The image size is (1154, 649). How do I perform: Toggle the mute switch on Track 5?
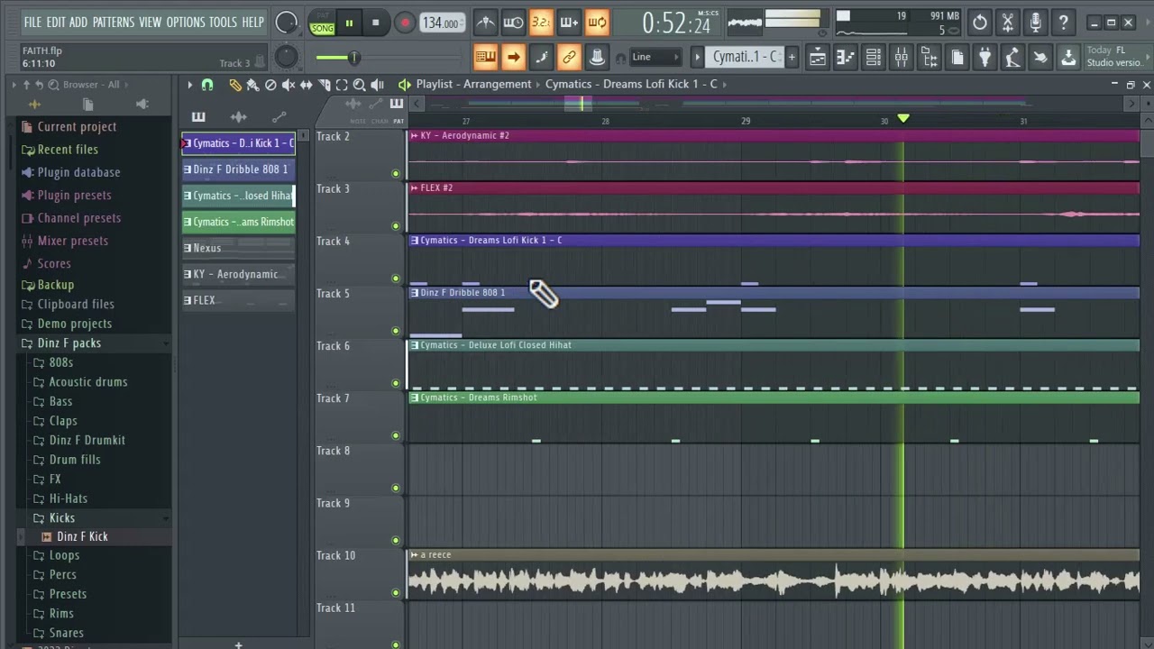pyautogui.click(x=396, y=331)
